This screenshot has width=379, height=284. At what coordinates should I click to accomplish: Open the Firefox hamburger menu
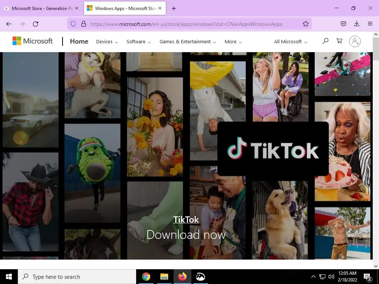click(x=370, y=24)
